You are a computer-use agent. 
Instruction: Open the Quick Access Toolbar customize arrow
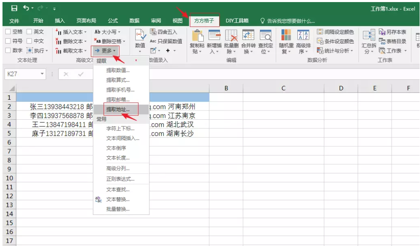coord(54,9)
